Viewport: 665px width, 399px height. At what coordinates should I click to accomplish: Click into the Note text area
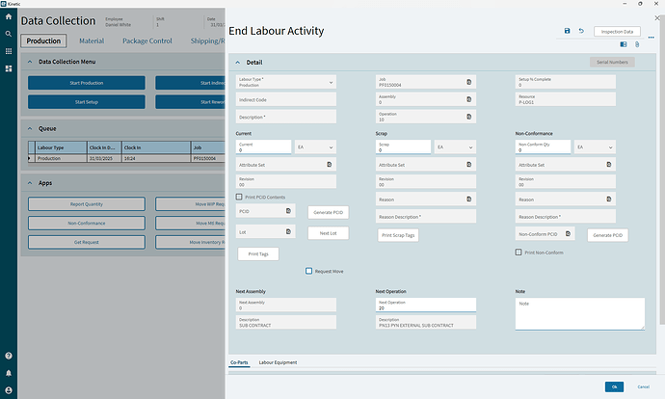tap(580, 314)
